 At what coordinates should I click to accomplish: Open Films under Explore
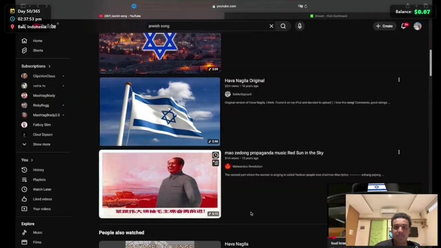[37, 242]
